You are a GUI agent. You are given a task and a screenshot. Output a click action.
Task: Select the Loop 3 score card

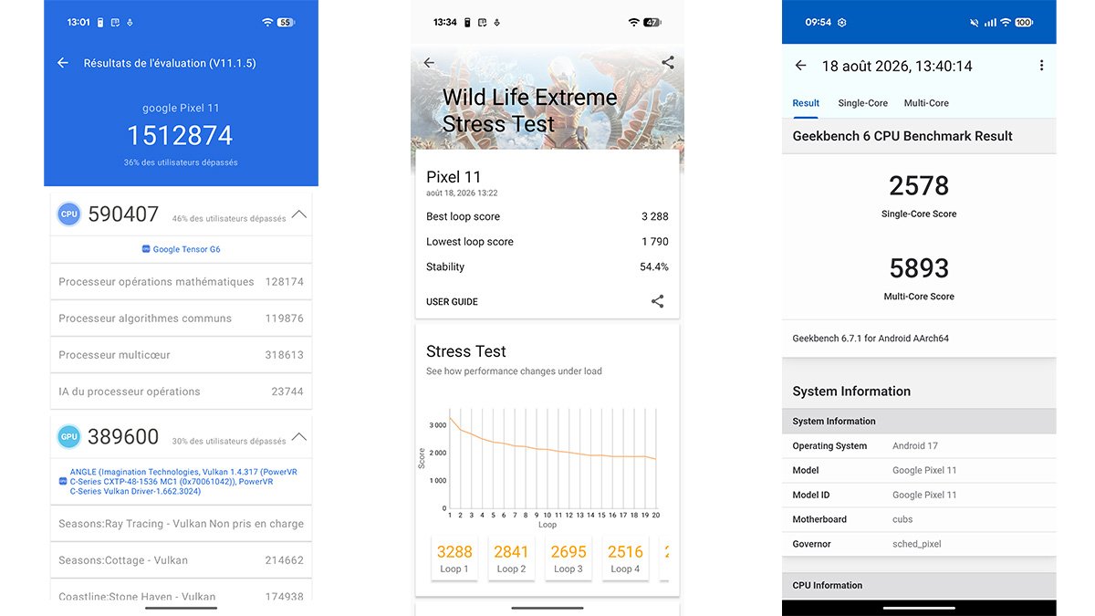coord(568,558)
